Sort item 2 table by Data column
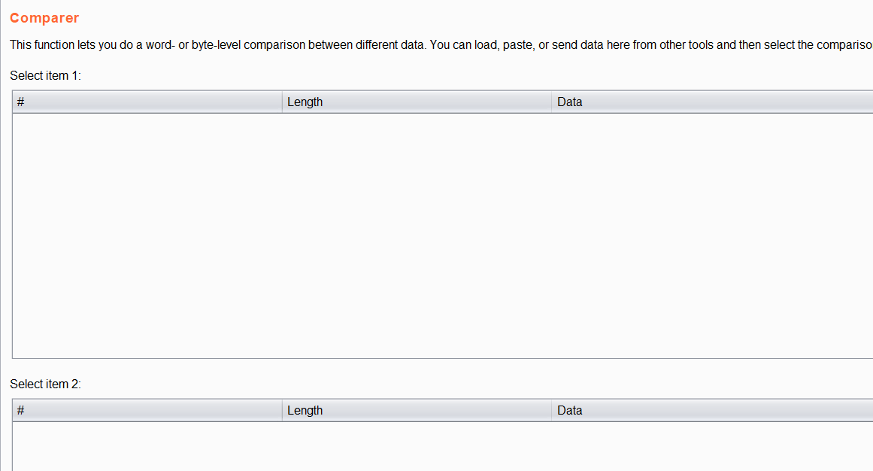 point(713,410)
